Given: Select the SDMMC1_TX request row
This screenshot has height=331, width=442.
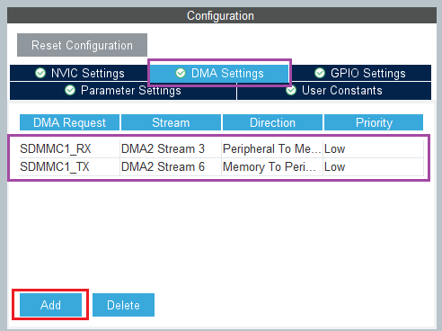Looking at the screenshot, I should 221,166.
